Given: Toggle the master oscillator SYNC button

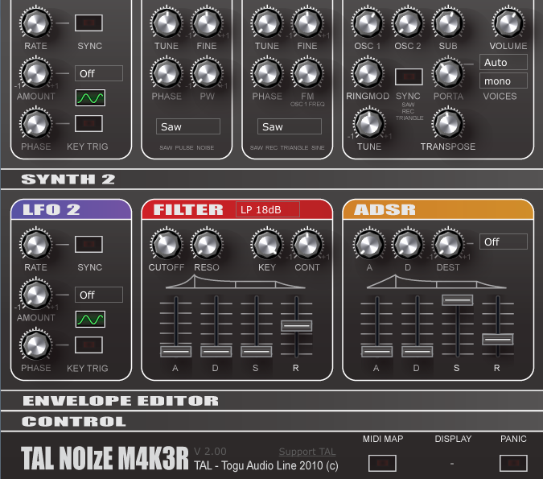Looking at the screenshot, I should point(409,76).
